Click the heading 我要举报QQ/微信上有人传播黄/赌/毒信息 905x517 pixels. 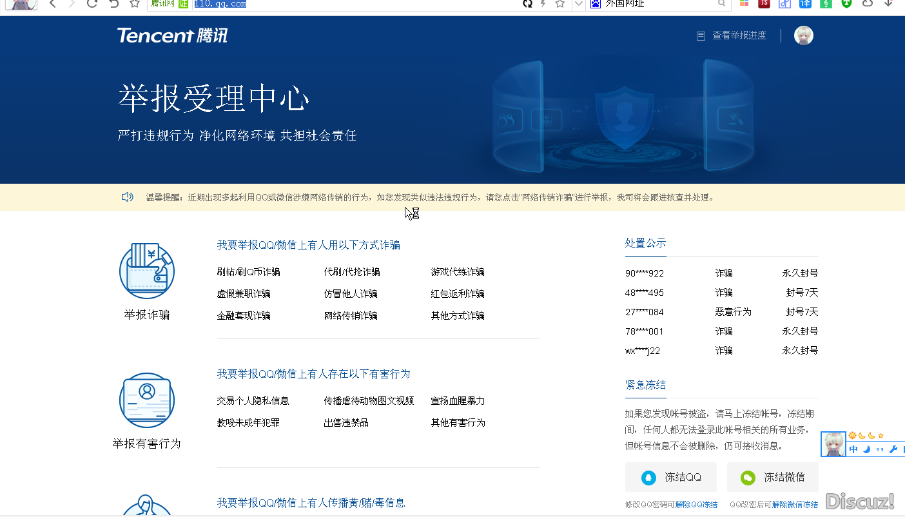tap(311, 503)
